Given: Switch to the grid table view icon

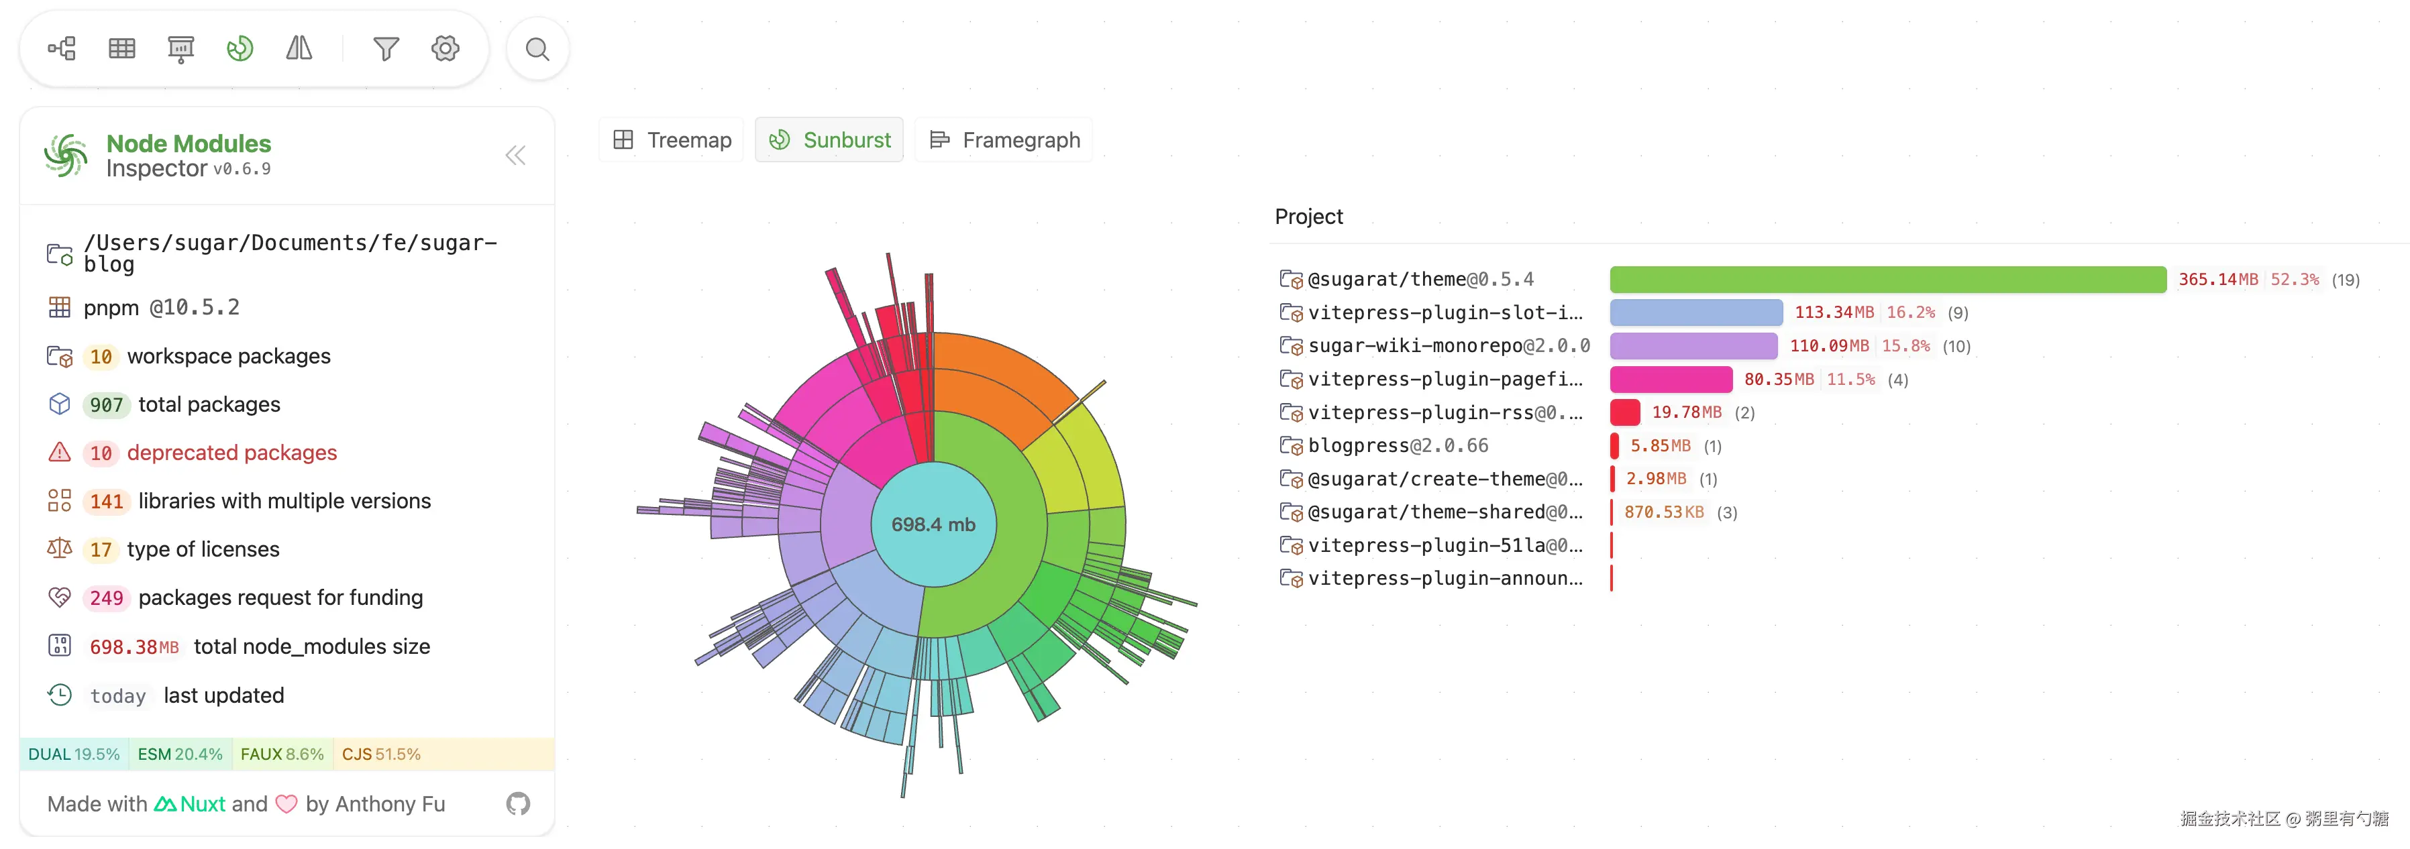Looking at the screenshot, I should (121, 49).
